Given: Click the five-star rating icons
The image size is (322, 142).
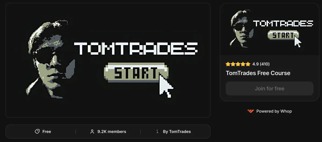Looking at the screenshot, I should [x=238, y=64].
